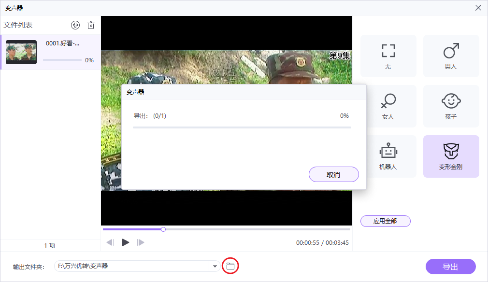Select the 0001.好看 video thumbnail
This screenshot has width=488, height=282.
pyautogui.click(x=21, y=52)
